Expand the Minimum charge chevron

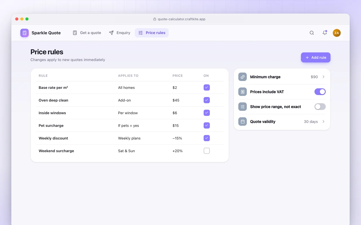[x=323, y=77]
